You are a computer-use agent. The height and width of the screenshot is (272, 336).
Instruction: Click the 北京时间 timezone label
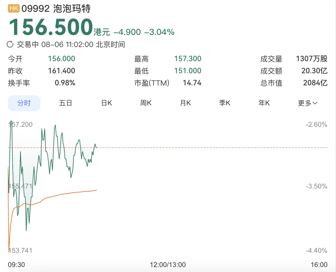(110, 44)
